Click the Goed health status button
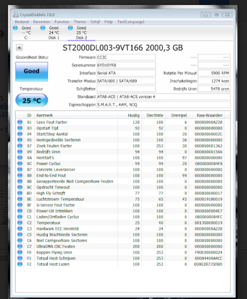The height and width of the screenshot is (299, 247). (x=32, y=71)
